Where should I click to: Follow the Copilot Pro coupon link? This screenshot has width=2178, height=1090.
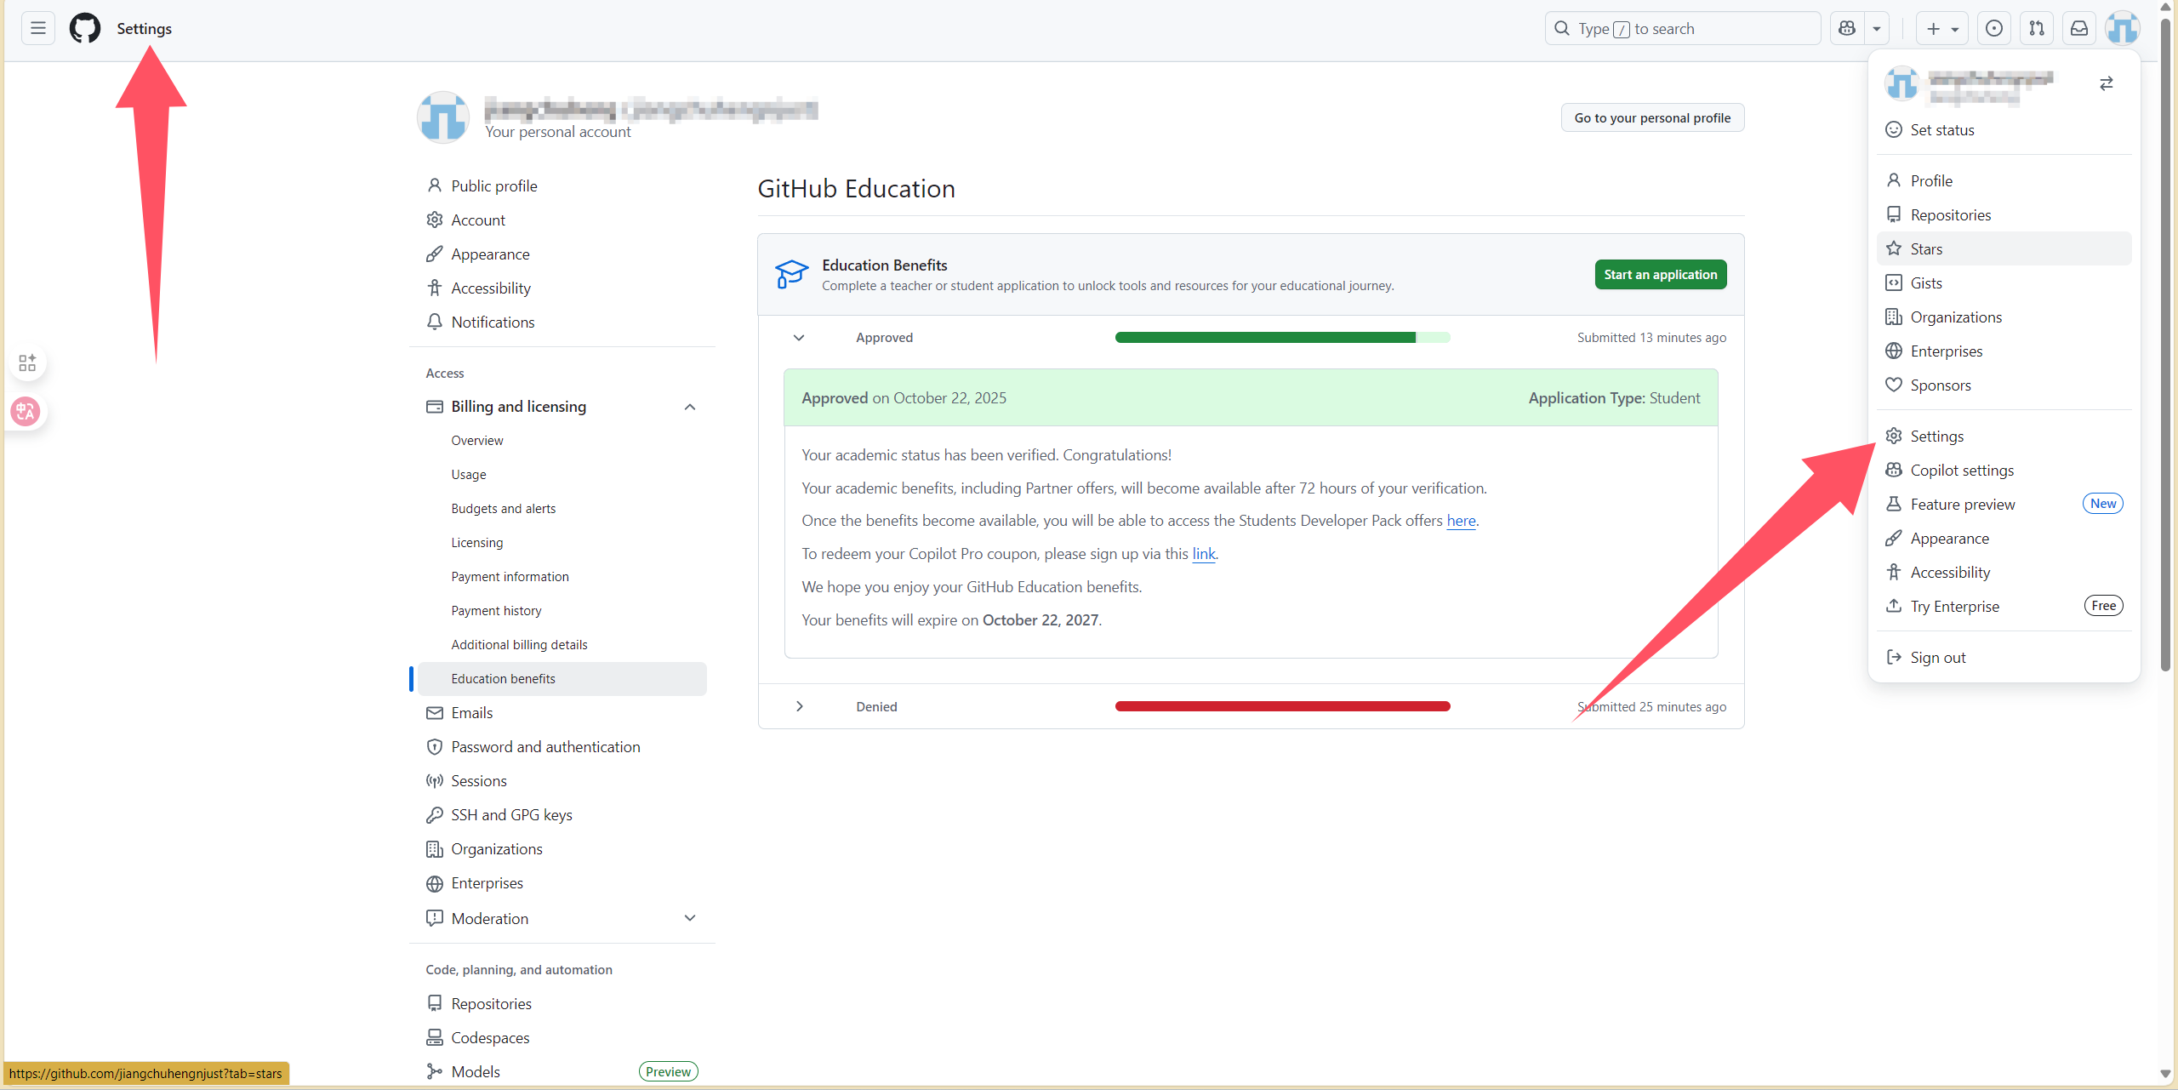(1203, 554)
